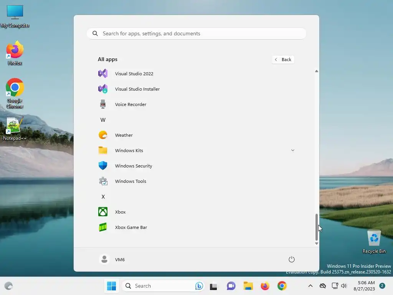This screenshot has height=295, width=393.
Task: Launch Visual Studio Installer
Action: point(196,89)
